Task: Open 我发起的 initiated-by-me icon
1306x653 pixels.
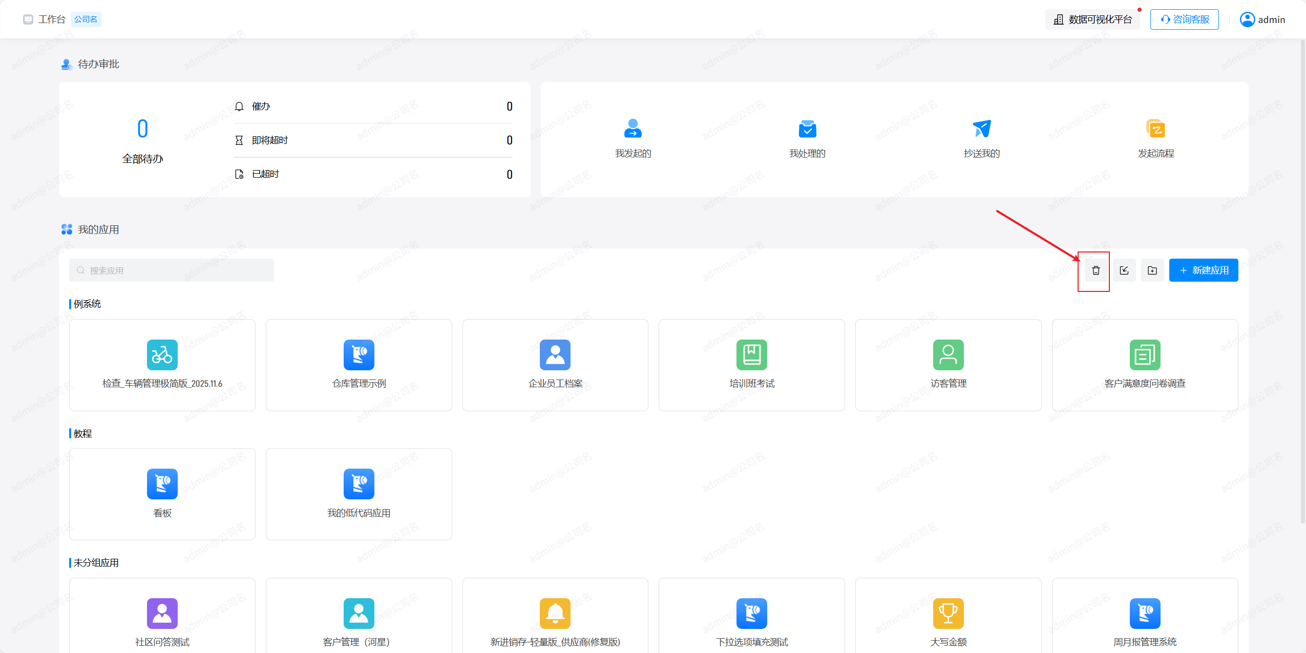Action: click(x=633, y=129)
